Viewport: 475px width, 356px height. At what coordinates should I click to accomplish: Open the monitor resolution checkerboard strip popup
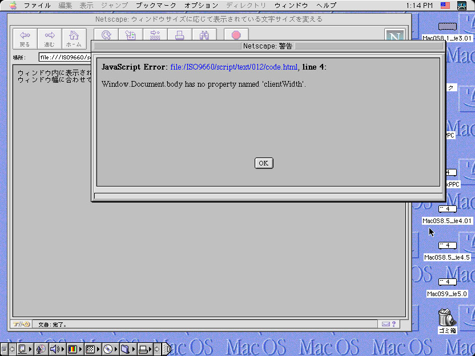coord(92,349)
